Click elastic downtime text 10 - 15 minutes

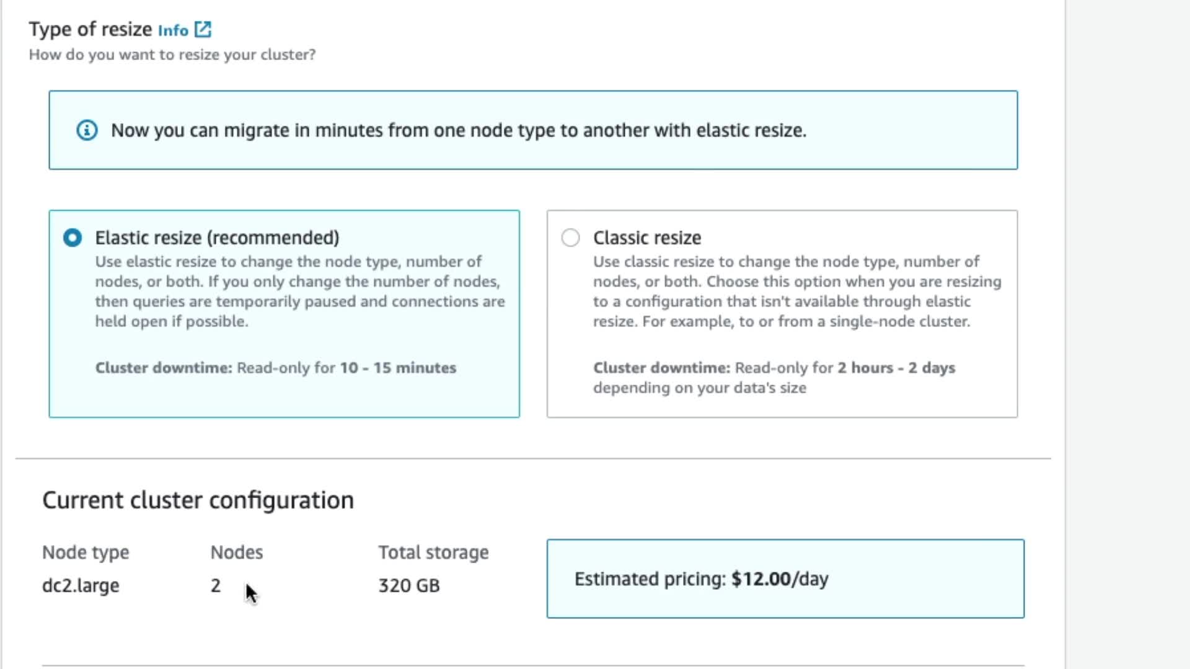point(398,368)
